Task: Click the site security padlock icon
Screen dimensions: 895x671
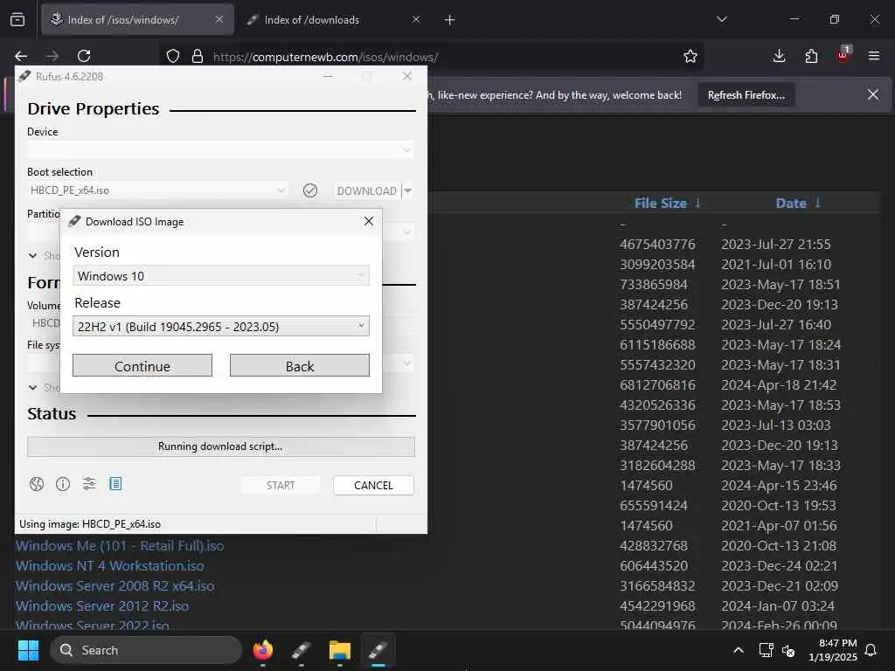Action: click(198, 56)
